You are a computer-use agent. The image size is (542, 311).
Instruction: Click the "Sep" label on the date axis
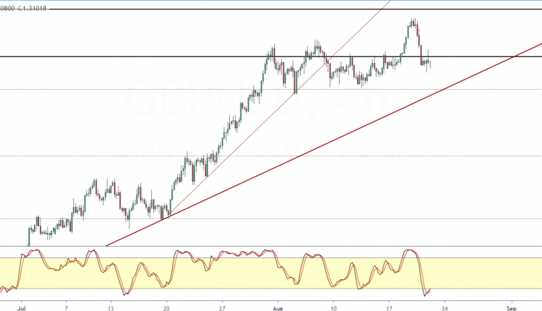[512, 308]
